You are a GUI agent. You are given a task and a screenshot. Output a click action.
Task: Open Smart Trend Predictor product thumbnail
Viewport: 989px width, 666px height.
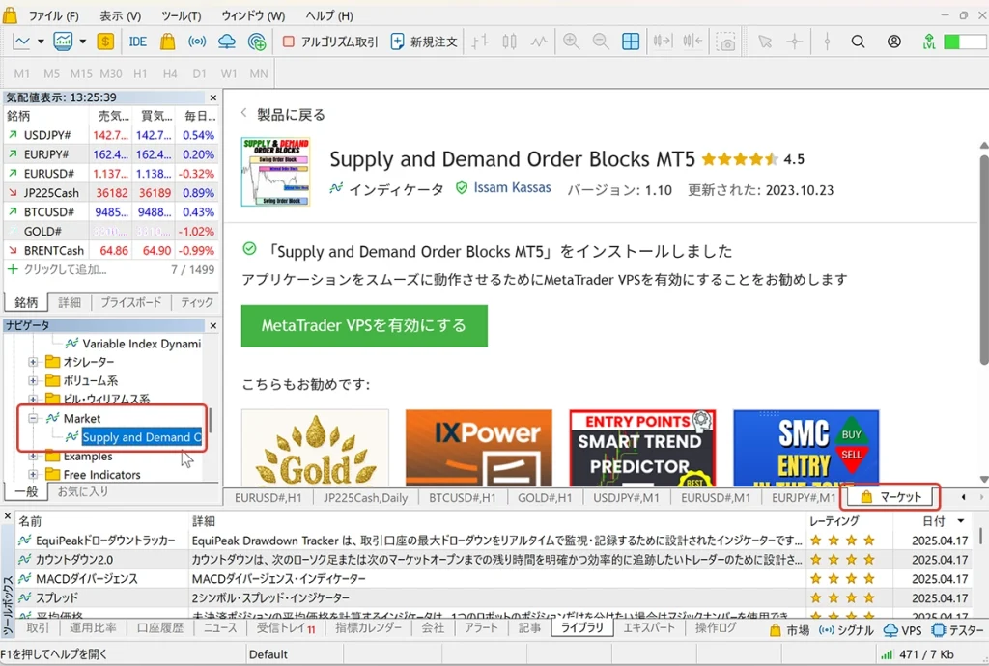(x=642, y=448)
